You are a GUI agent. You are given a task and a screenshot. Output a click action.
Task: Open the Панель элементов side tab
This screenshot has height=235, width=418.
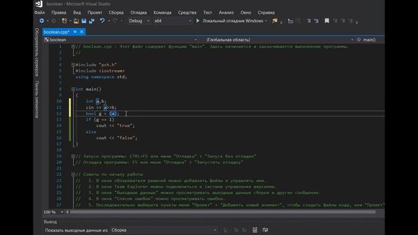point(37,99)
